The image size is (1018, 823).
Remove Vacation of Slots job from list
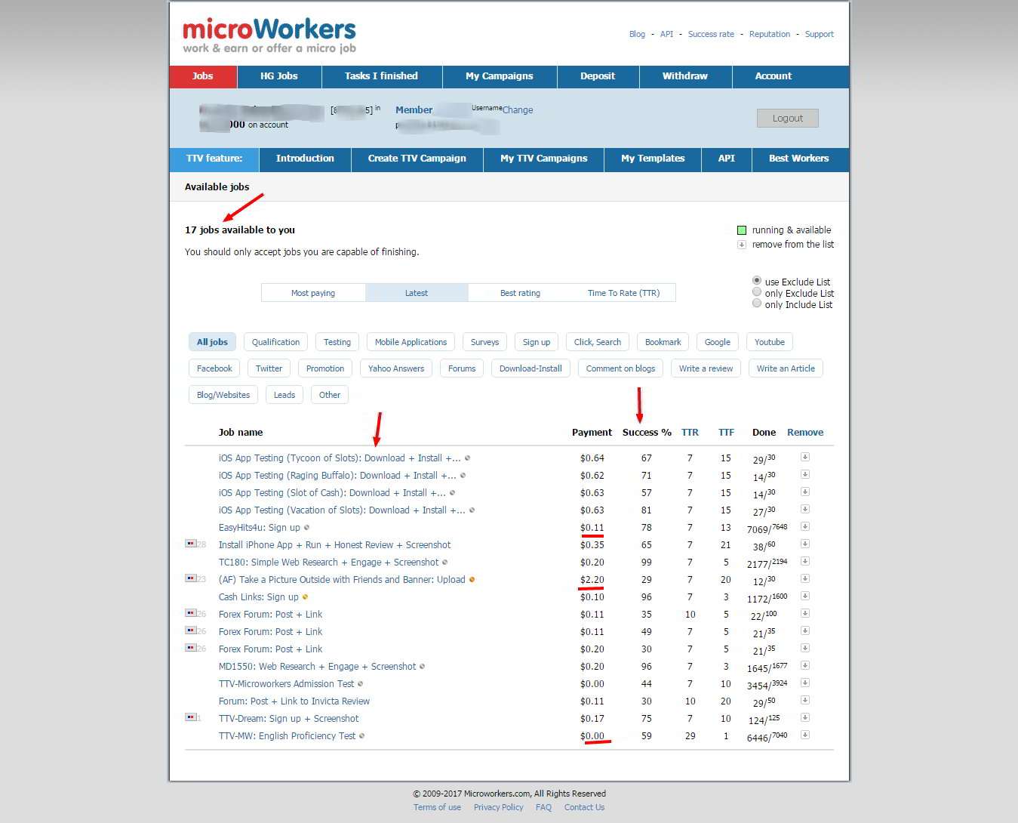tap(805, 509)
